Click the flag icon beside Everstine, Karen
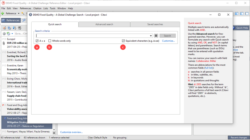The image size is (250, 140). pos(3,66)
